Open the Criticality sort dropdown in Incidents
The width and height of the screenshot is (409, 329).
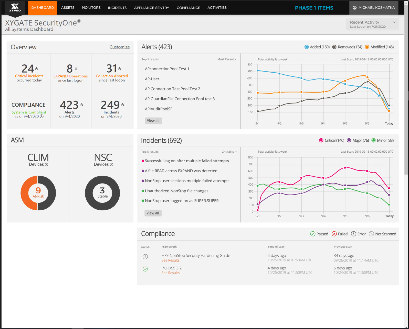click(229, 152)
